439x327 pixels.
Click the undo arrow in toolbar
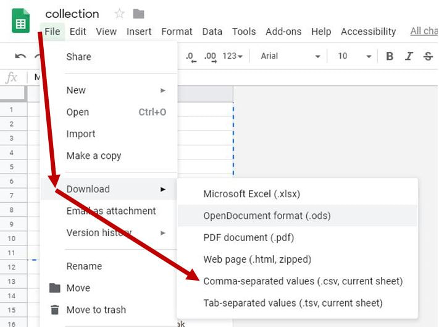(x=20, y=56)
